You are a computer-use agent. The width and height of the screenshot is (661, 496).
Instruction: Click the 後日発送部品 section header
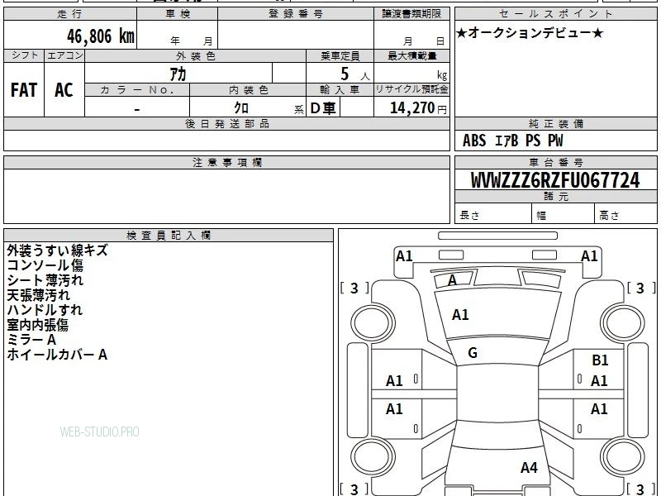click(x=226, y=124)
